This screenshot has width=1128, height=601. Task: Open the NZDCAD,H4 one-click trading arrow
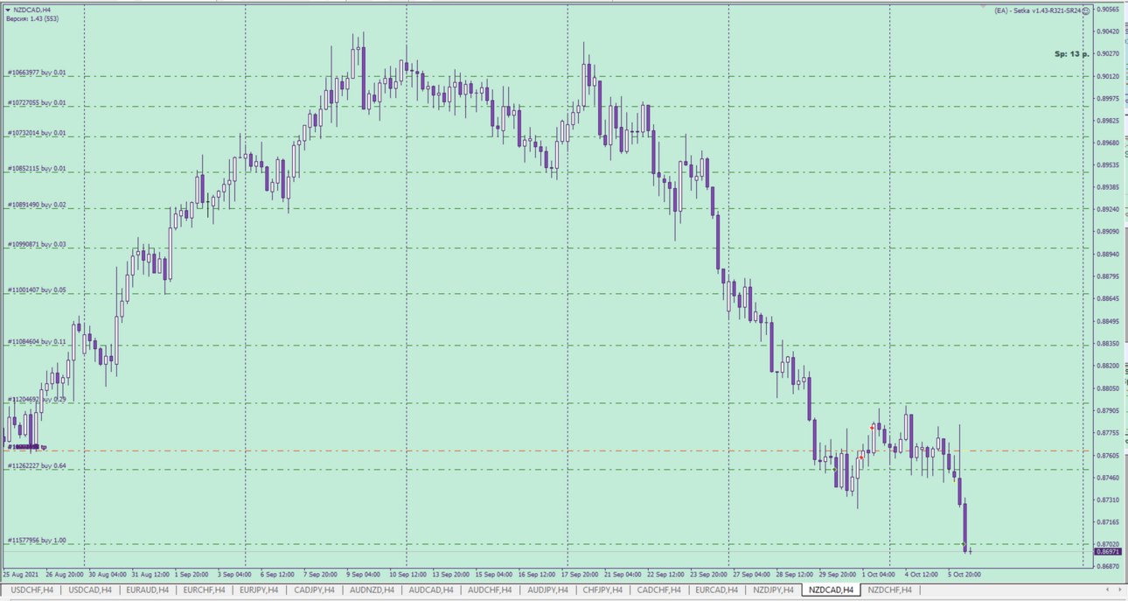[8, 10]
